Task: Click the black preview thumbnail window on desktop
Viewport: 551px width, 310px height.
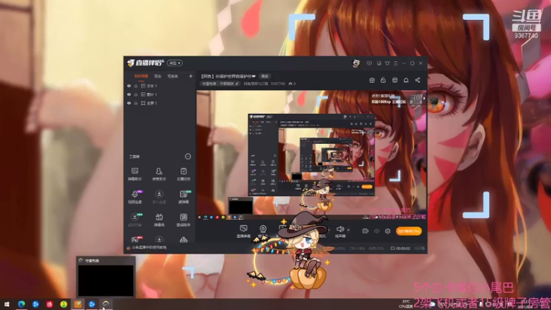Action: pyautogui.click(x=106, y=280)
